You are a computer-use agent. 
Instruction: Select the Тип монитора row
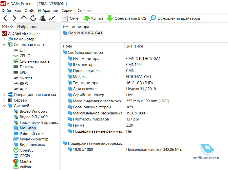click(110, 83)
